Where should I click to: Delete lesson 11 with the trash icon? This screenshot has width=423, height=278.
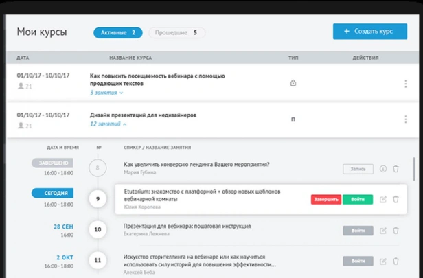click(x=396, y=261)
